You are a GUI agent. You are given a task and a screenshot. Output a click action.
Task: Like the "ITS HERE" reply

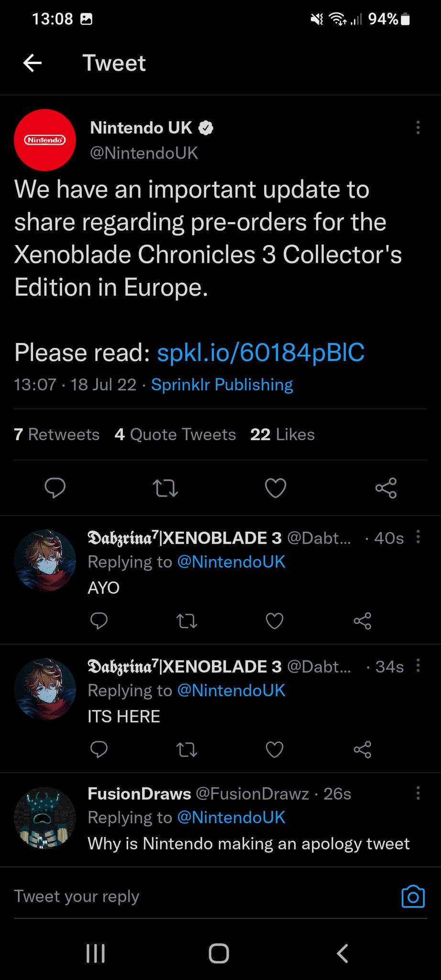(275, 750)
